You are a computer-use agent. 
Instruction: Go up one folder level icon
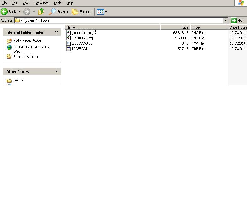click(x=41, y=12)
